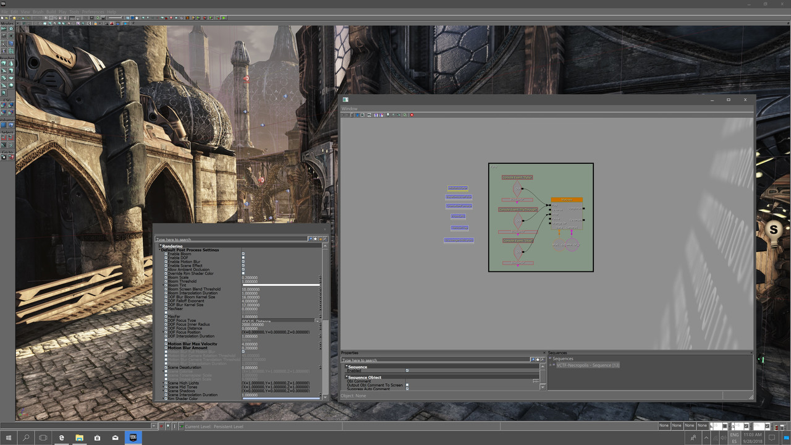The width and height of the screenshot is (791, 445).
Task: Toggle the Suppress Auto Comment checkbox
Action: pos(407,389)
